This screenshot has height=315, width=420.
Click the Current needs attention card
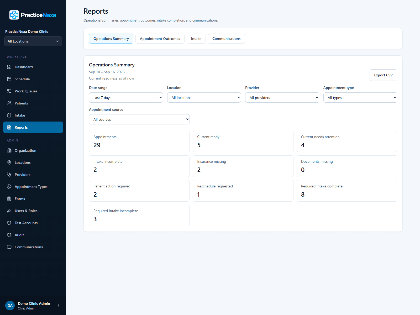click(x=347, y=141)
